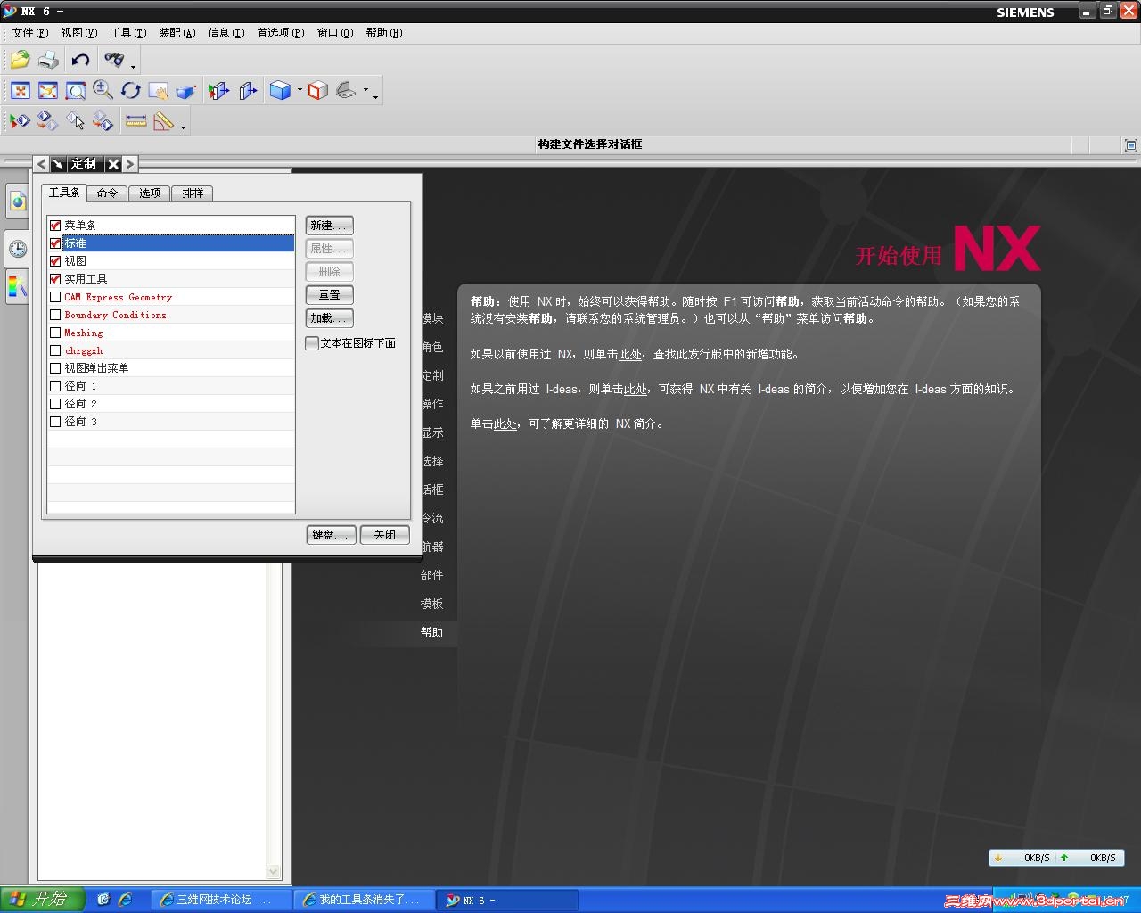The image size is (1141, 913).
Task: Open the Roles color sidebar tab
Action: (18, 286)
